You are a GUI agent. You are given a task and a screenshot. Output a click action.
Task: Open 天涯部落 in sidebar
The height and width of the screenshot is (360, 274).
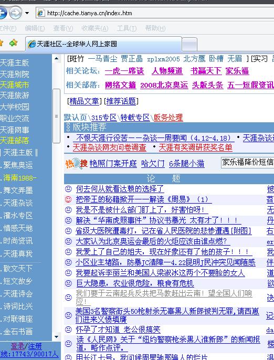(15, 140)
